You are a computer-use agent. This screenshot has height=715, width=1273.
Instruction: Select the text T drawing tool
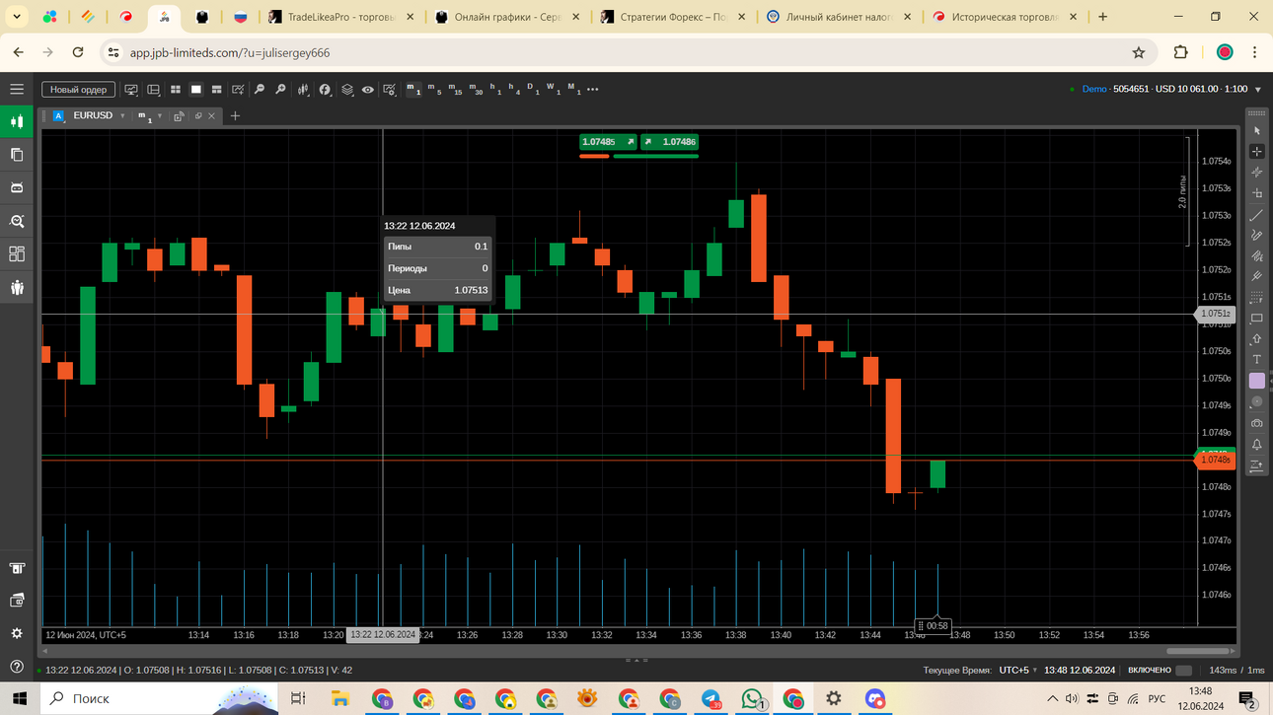1256,360
